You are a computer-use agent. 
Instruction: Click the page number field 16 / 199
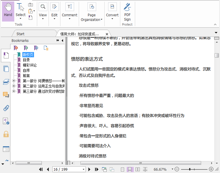(x=67, y=169)
